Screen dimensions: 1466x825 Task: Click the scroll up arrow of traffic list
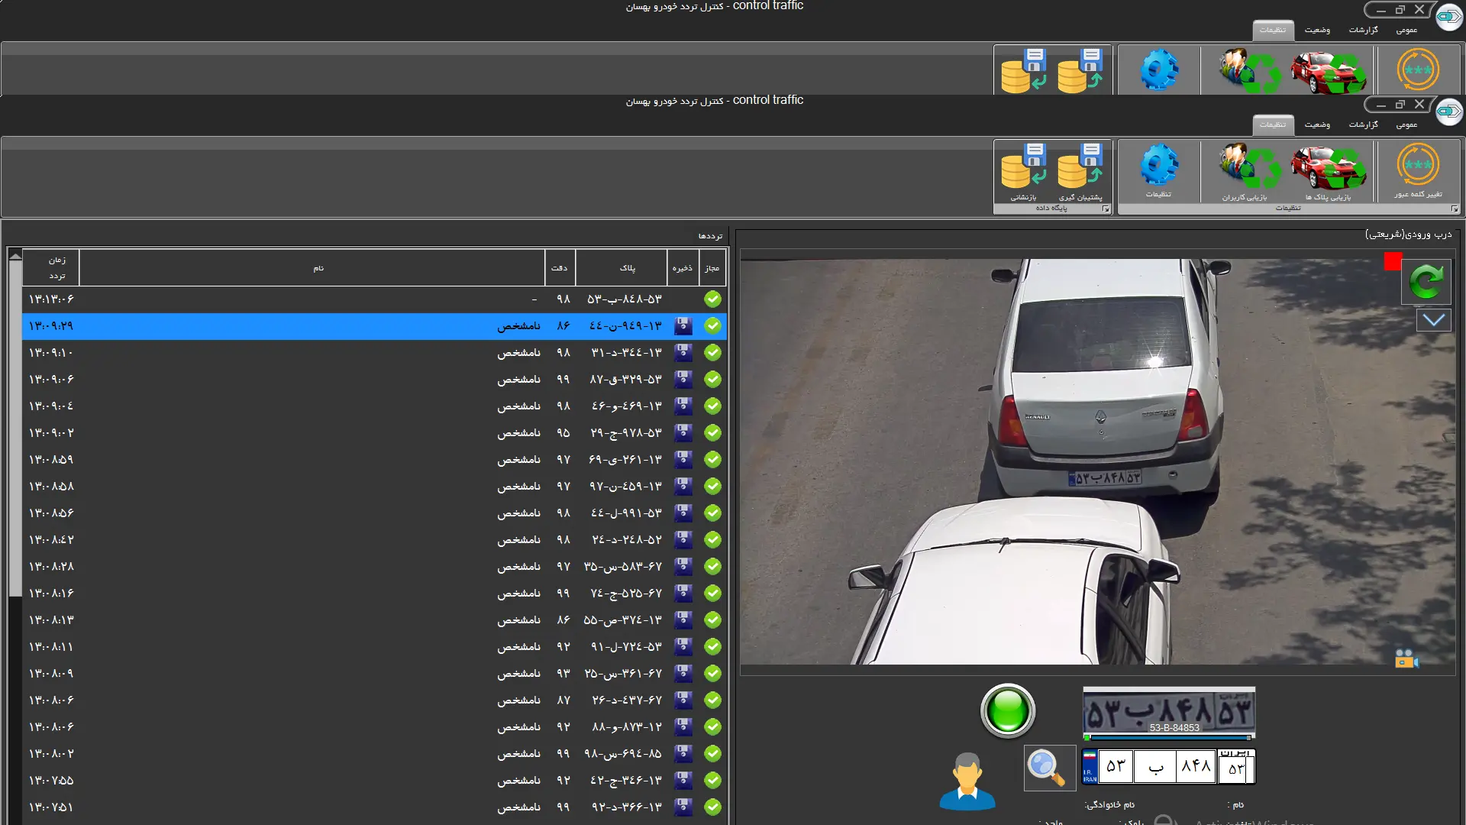point(15,255)
